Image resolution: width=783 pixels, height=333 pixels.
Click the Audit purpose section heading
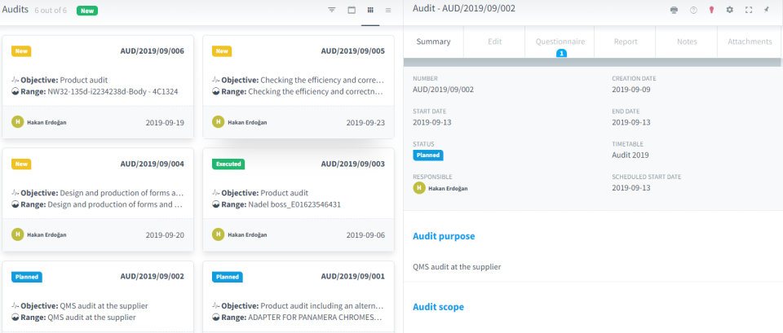pyautogui.click(x=444, y=236)
